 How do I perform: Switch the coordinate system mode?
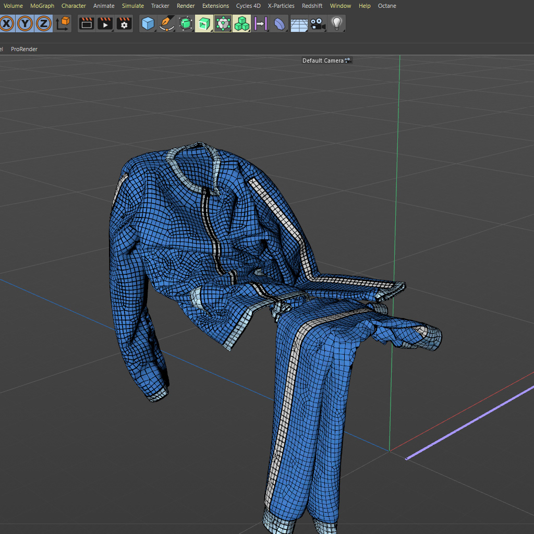[x=63, y=23]
